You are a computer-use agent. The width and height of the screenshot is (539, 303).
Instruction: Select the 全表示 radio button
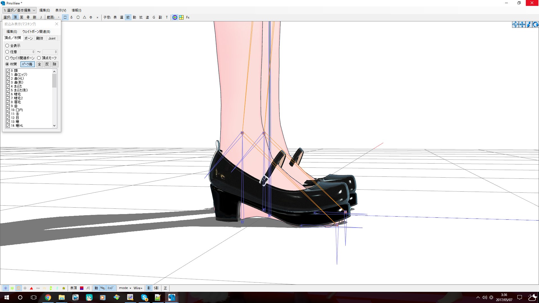[7, 46]
